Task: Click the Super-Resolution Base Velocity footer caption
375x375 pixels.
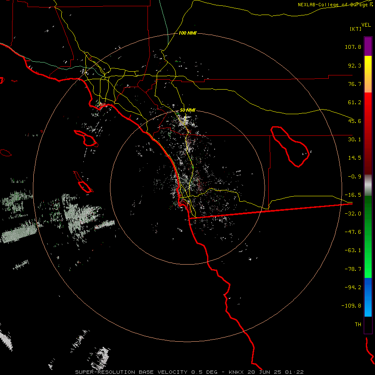Action: coord(189,372)
